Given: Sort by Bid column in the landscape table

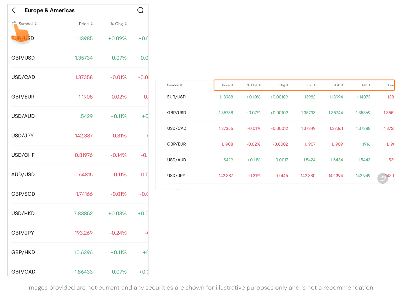Looking at the screenshot, I should tap(311, 85).
